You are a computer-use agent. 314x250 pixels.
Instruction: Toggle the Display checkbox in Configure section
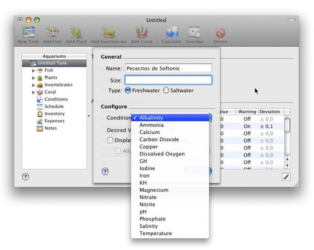[x=110, y=140]
